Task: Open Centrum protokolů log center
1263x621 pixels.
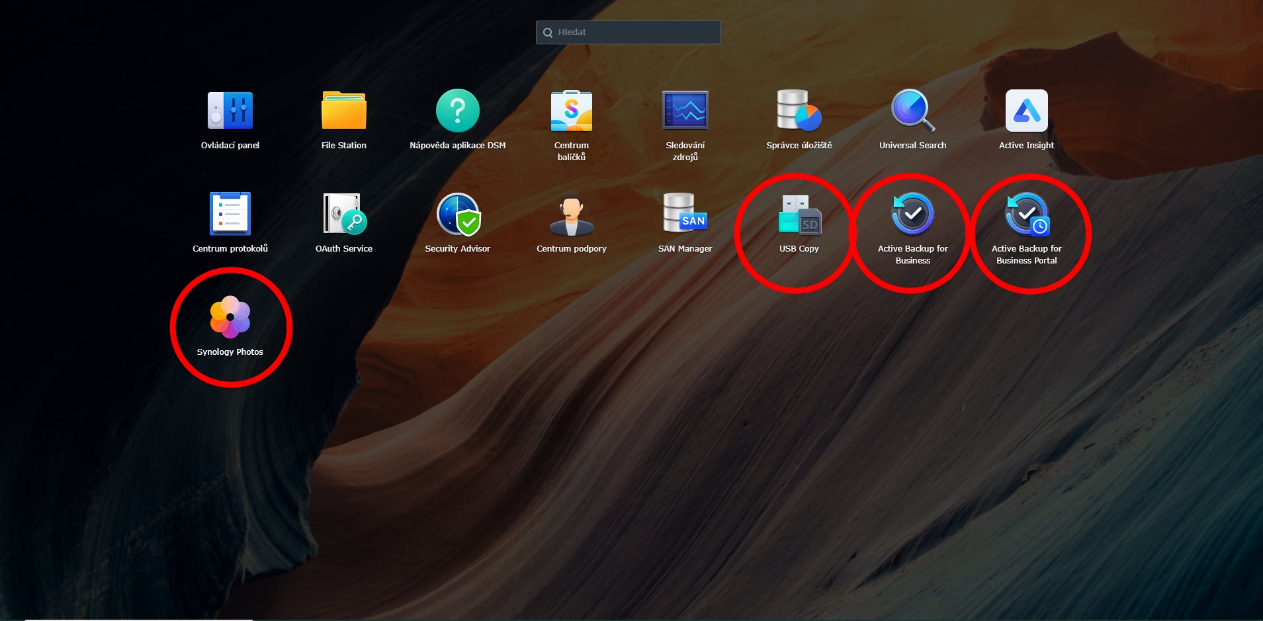Action: click(x=230, y=215)
